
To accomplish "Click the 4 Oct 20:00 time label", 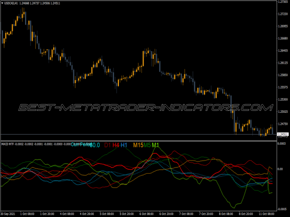I will [87, 214].
